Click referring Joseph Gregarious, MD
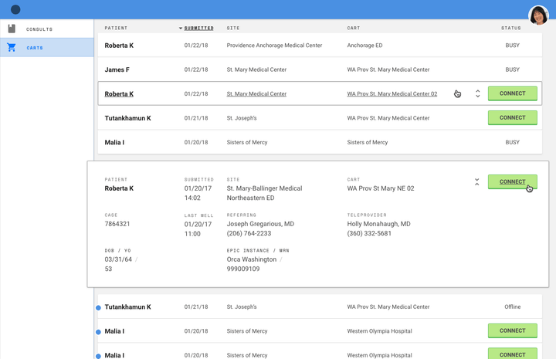556x359 pixels. click(260, 224)
